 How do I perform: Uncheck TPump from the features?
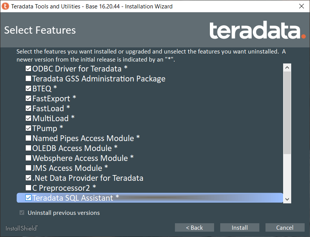pos(28,128)
